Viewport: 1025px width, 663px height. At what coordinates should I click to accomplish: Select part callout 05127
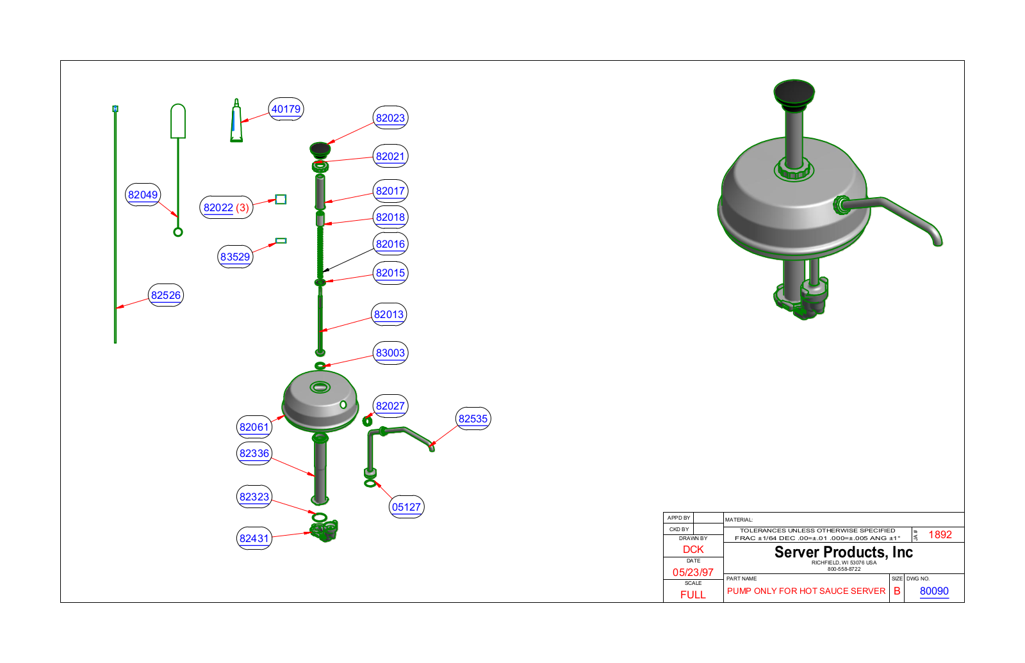pyautogui.click(x=406, y=507)
